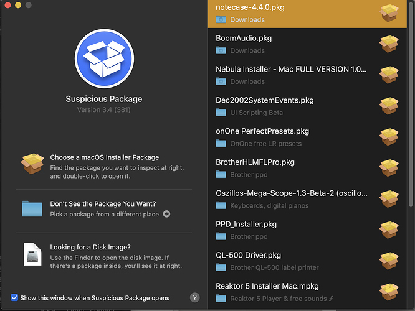Select Reaktor 5 Installer Mac.mpkg

pyautogui.click(x=307, y=292)
